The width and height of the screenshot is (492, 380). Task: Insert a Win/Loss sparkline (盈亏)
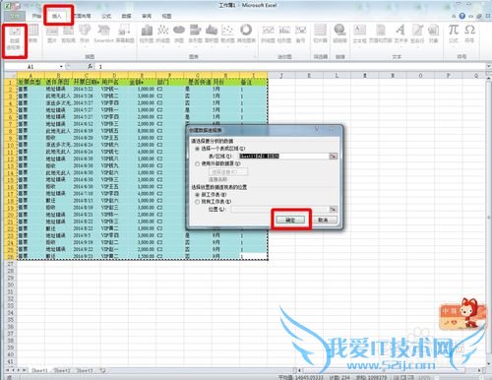point(300,34)
